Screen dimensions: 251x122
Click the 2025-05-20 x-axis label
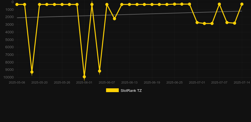pos(39,83)
